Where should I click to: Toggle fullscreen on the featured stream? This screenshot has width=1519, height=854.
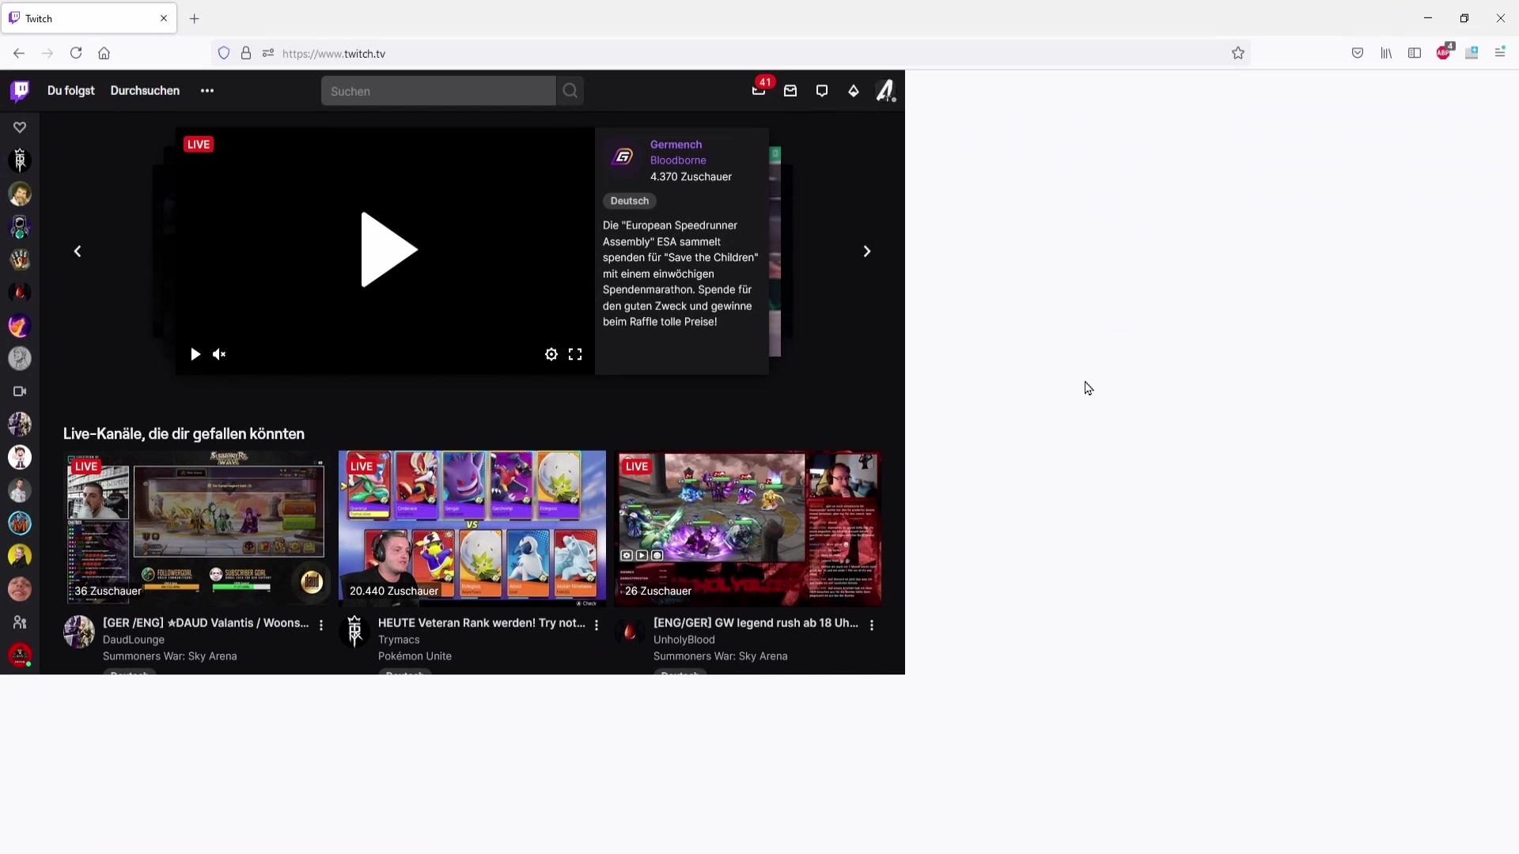coord(575,354)
